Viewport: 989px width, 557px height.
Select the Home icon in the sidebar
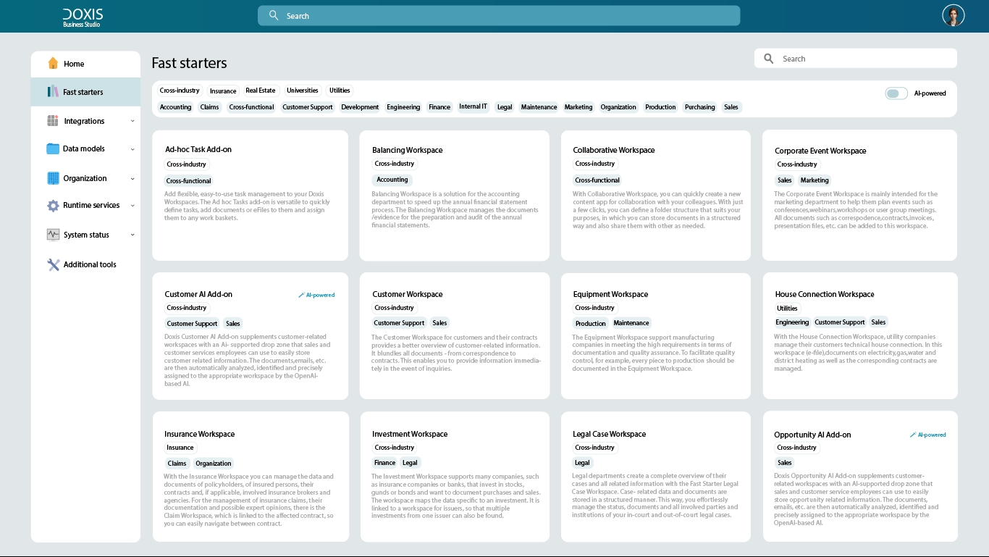(x=53, y=64)
